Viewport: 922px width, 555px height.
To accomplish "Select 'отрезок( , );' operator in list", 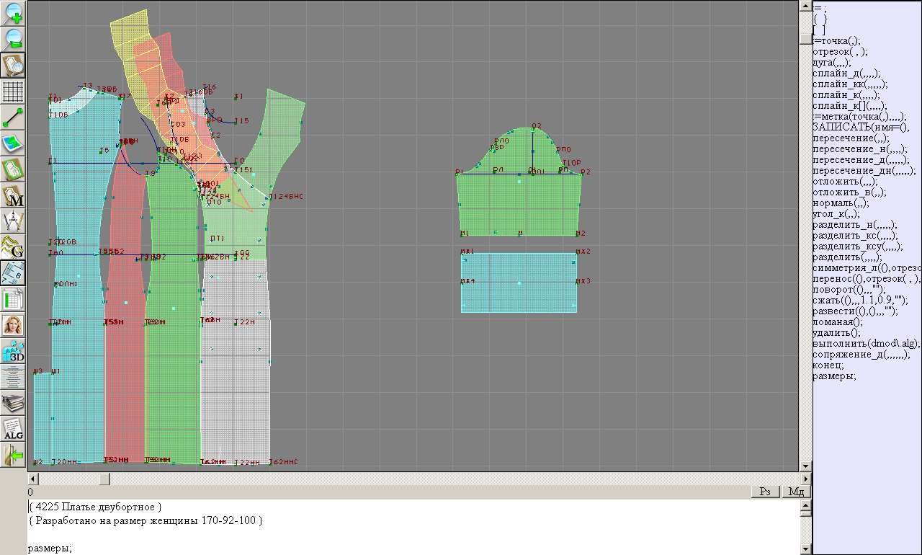I will 840,52.
